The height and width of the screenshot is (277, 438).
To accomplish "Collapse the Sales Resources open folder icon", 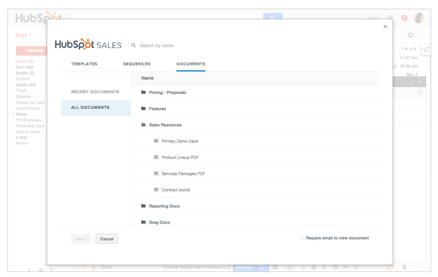I will click(143, 125).
